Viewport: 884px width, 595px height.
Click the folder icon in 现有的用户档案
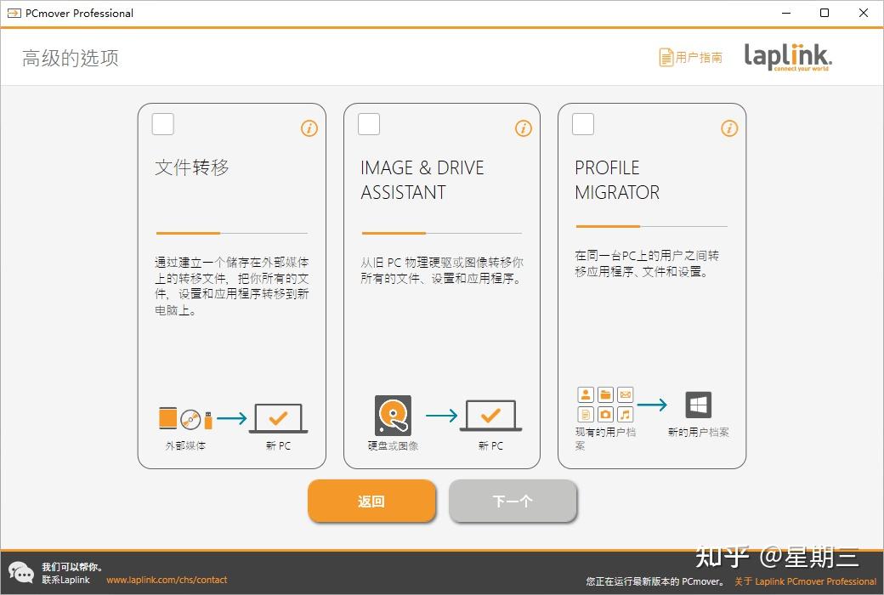coord(605,394)
